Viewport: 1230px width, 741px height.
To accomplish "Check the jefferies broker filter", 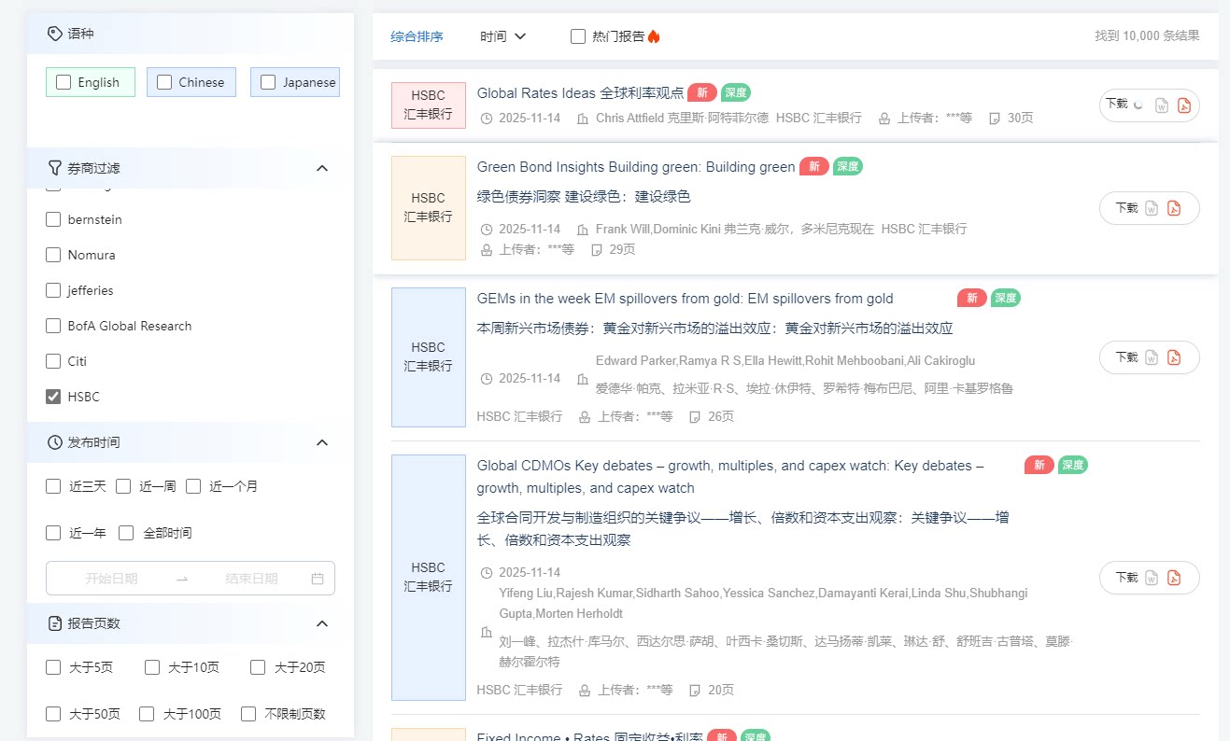I will [53, 291].
